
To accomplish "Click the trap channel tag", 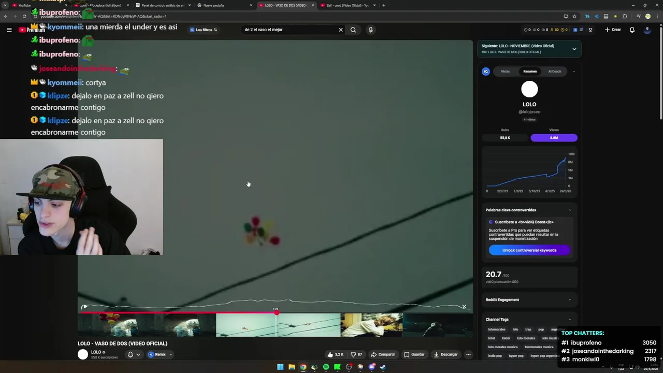I will click(528, 329).
